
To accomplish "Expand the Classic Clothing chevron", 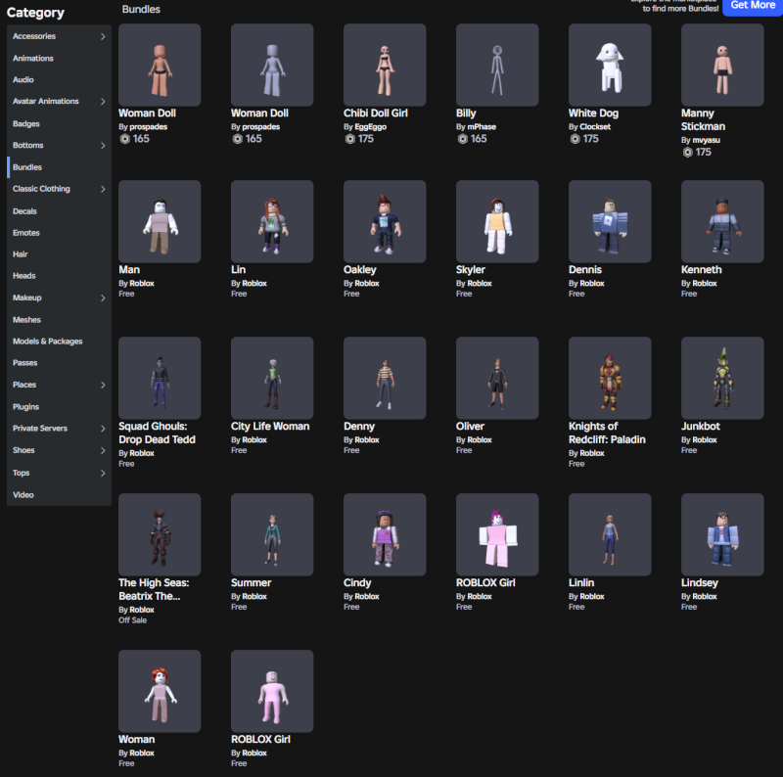I will [103, 189].
